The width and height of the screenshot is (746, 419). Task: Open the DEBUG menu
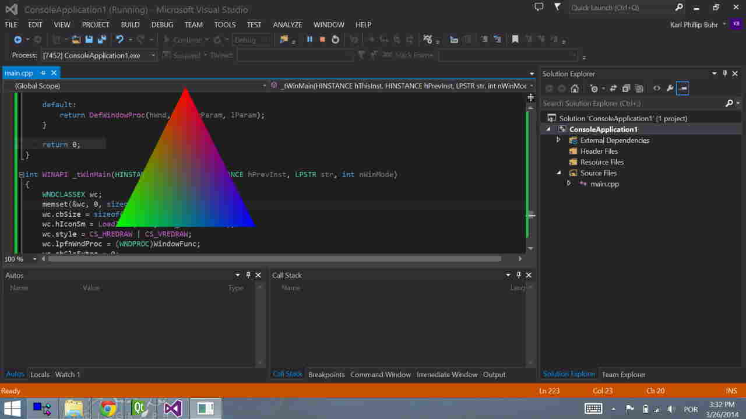pyautogui.click(x=162, y=24)
